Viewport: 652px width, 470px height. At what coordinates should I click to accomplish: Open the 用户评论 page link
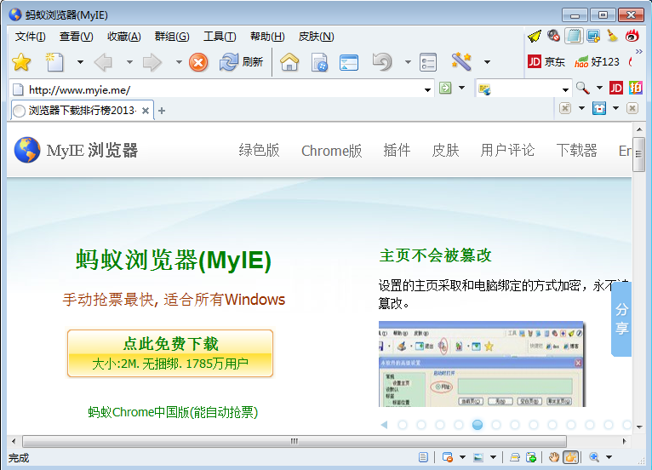(x=507, y=150)
